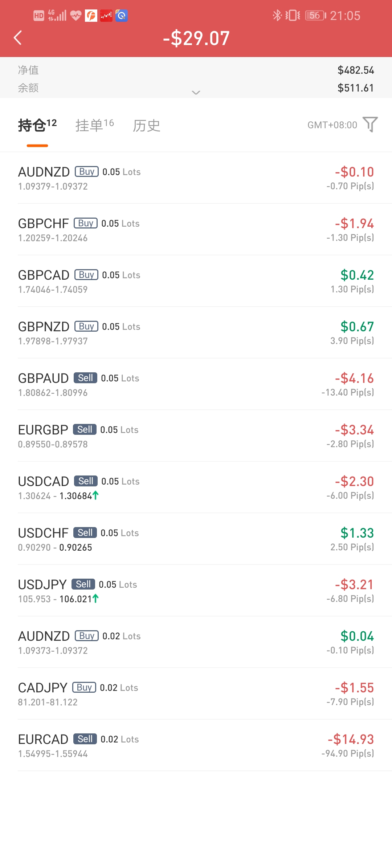Open the CADJPY Buy 0.02 lots position

tap(196, 694)
